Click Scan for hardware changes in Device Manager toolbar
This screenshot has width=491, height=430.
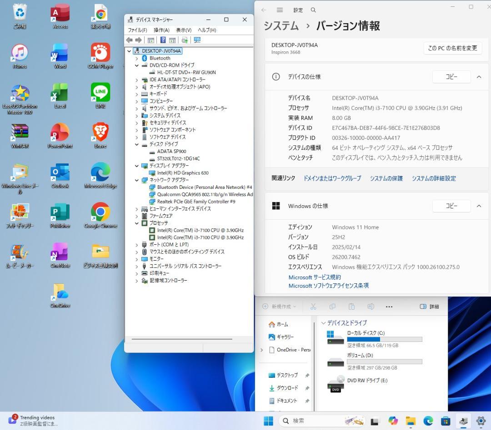click(185, 40)
